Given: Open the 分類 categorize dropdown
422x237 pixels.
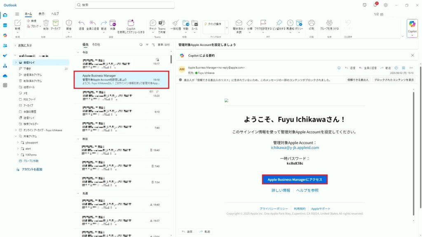Looking at the screenshot, I should point(249,33).
